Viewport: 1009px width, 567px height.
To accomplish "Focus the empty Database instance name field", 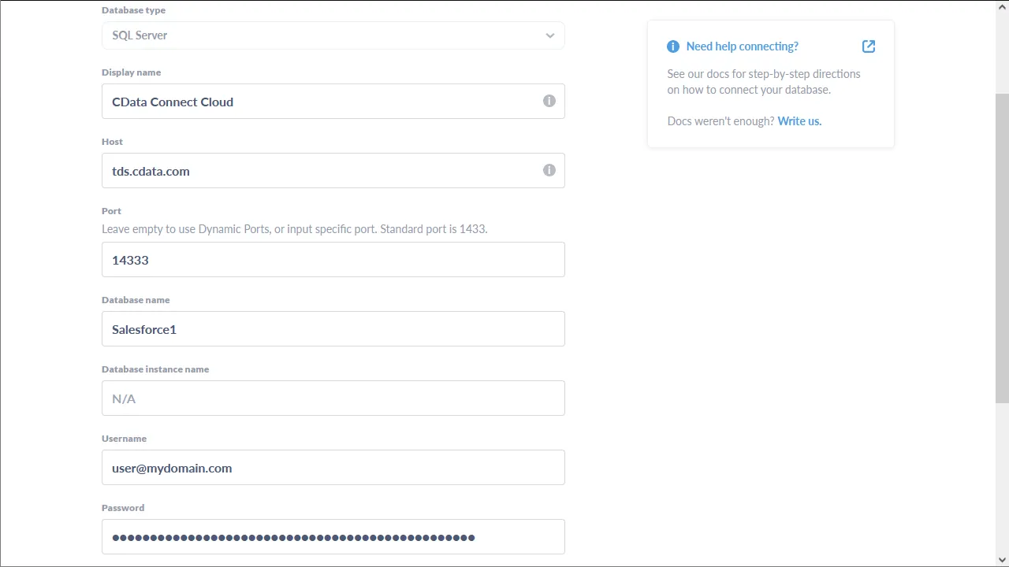I will pyautogui.click(x=333, y=398).
